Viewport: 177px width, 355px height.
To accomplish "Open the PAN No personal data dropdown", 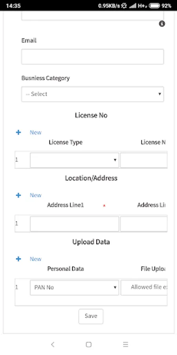I will coord(74,288).
